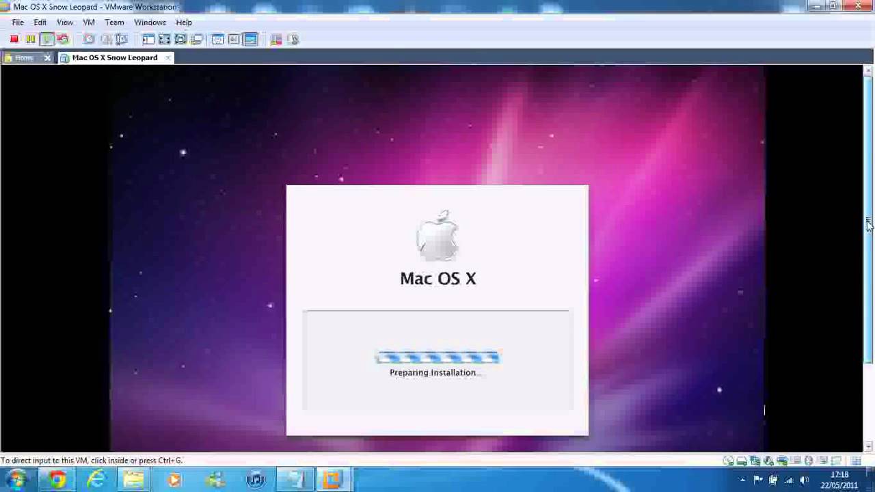Viewport: 875px width, 492px height.
Task: Click the 'Mac OS X' heading in the installer
Action: click(437, 279)
